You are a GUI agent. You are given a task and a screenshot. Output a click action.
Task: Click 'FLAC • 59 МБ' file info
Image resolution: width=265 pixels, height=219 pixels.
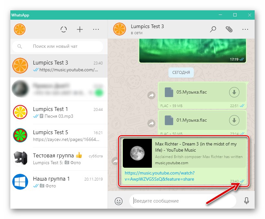coord(171,106)
